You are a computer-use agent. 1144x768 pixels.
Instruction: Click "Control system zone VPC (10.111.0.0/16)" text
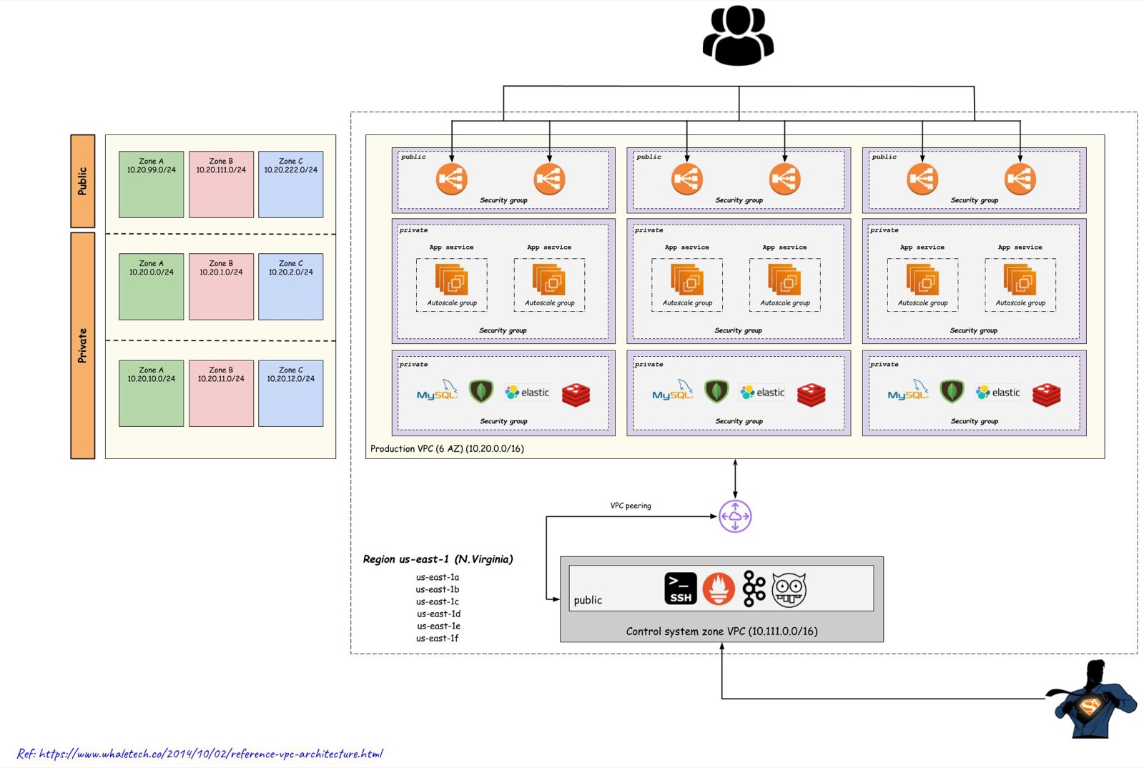pos(721,631)
